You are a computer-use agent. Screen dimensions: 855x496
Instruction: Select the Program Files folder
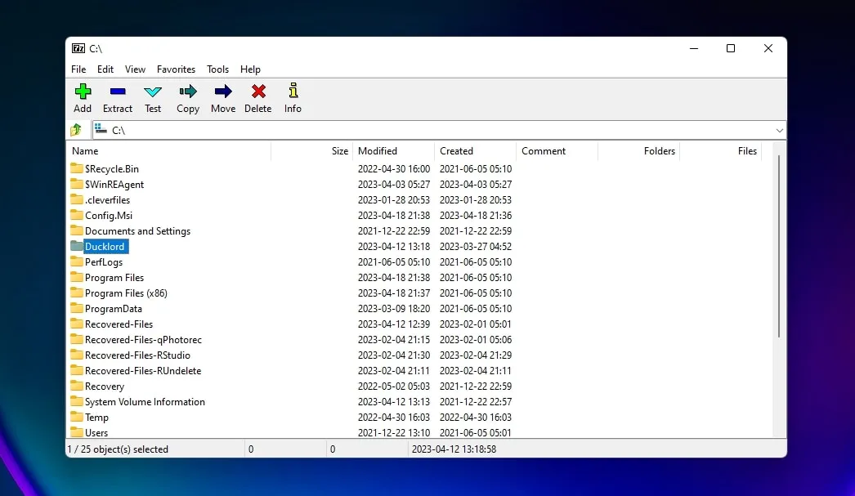(116, 277)
